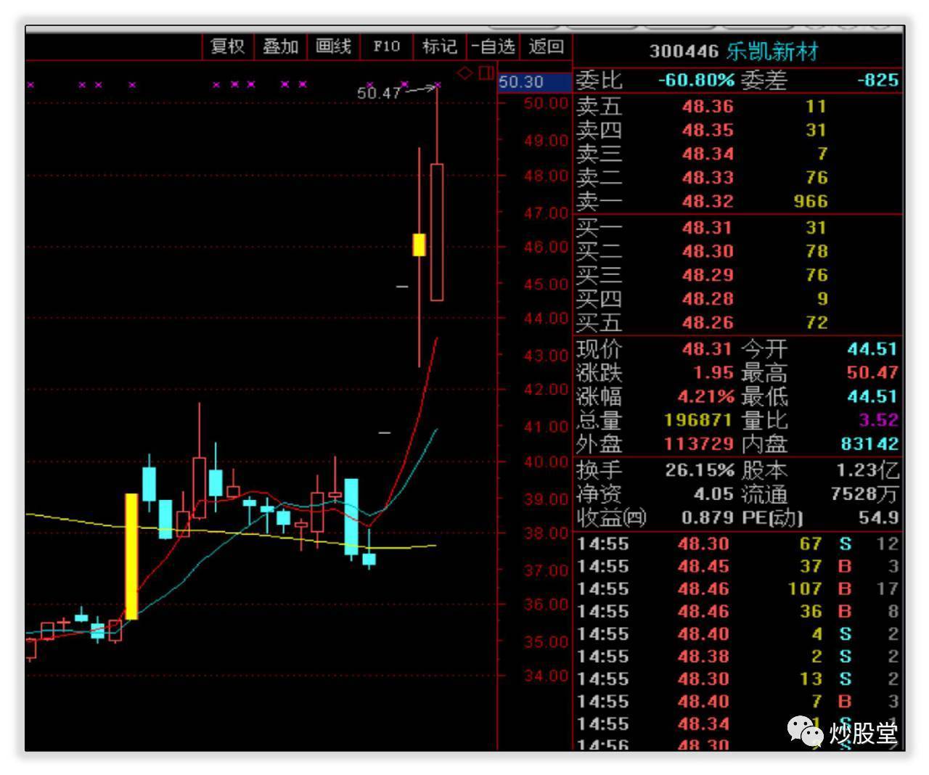Click 净资 value 4.05
This screenshot has width=929, height=775.
tap(713, 494)
